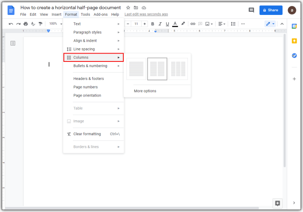Click the Insert image icon
Image resolution: width=303 pixels, height=212 pixels.
[207, 24]
